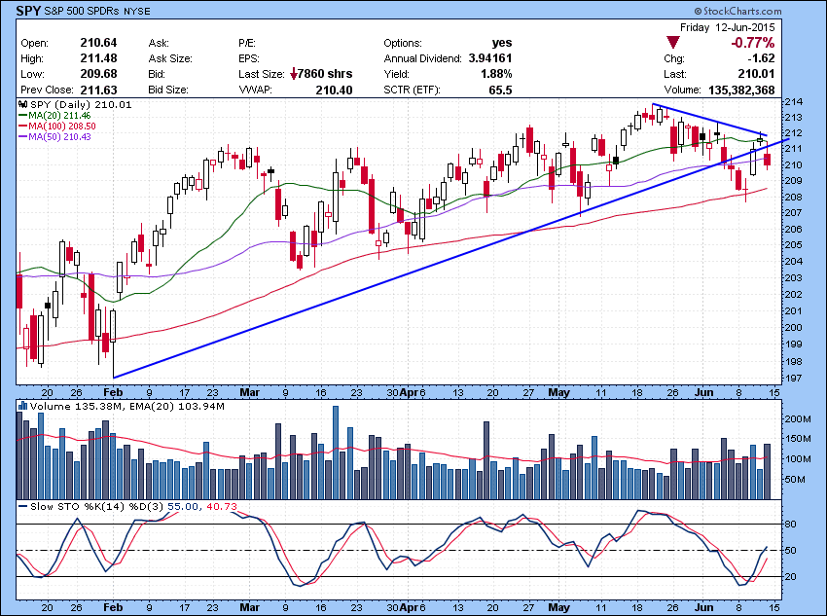The width and height of the screenshot is (827, 616).
Task: Click the red down arrow before 7860 shrs
Action: (x=294, y=74)
